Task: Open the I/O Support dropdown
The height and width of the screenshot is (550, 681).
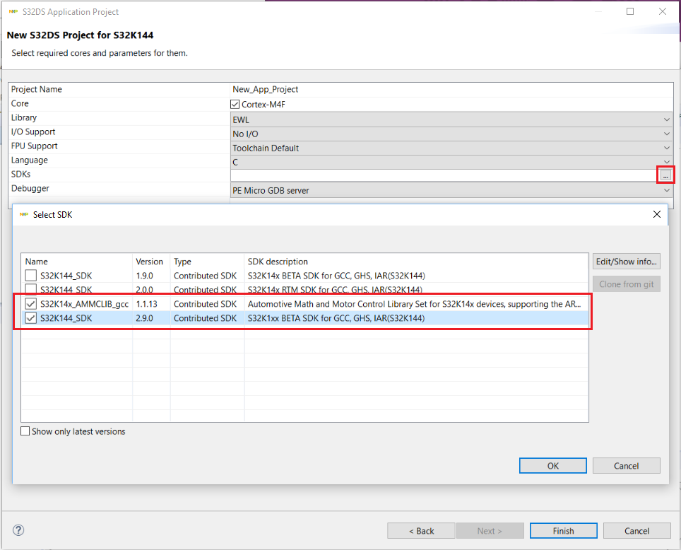Action: coord(451,134)
